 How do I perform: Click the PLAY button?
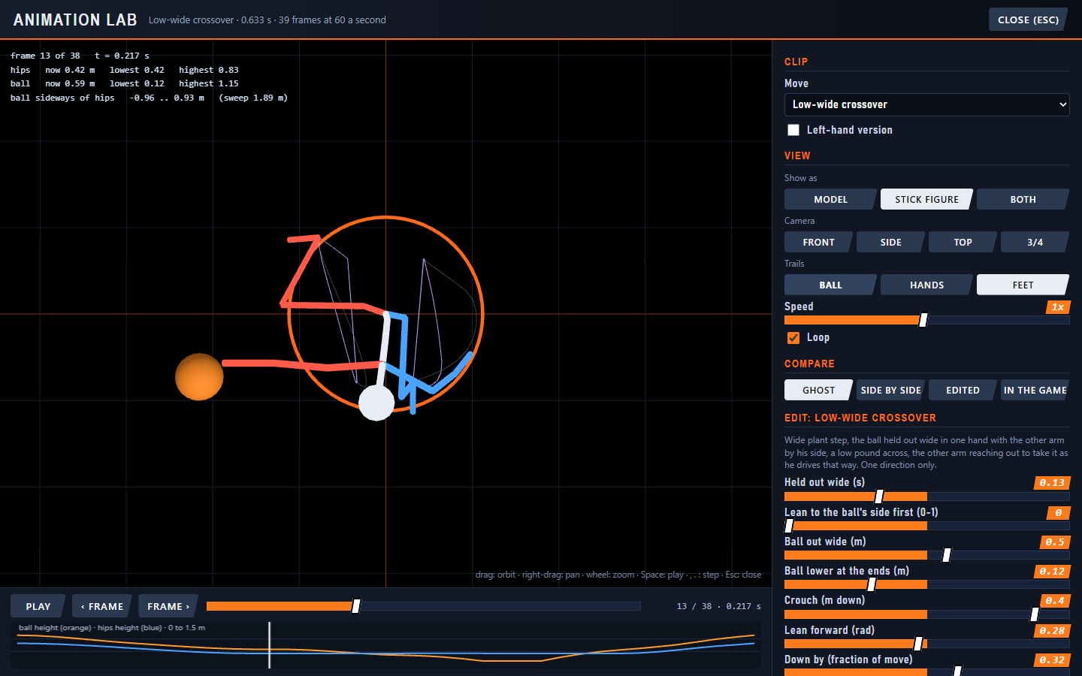(x=38, y=606)
